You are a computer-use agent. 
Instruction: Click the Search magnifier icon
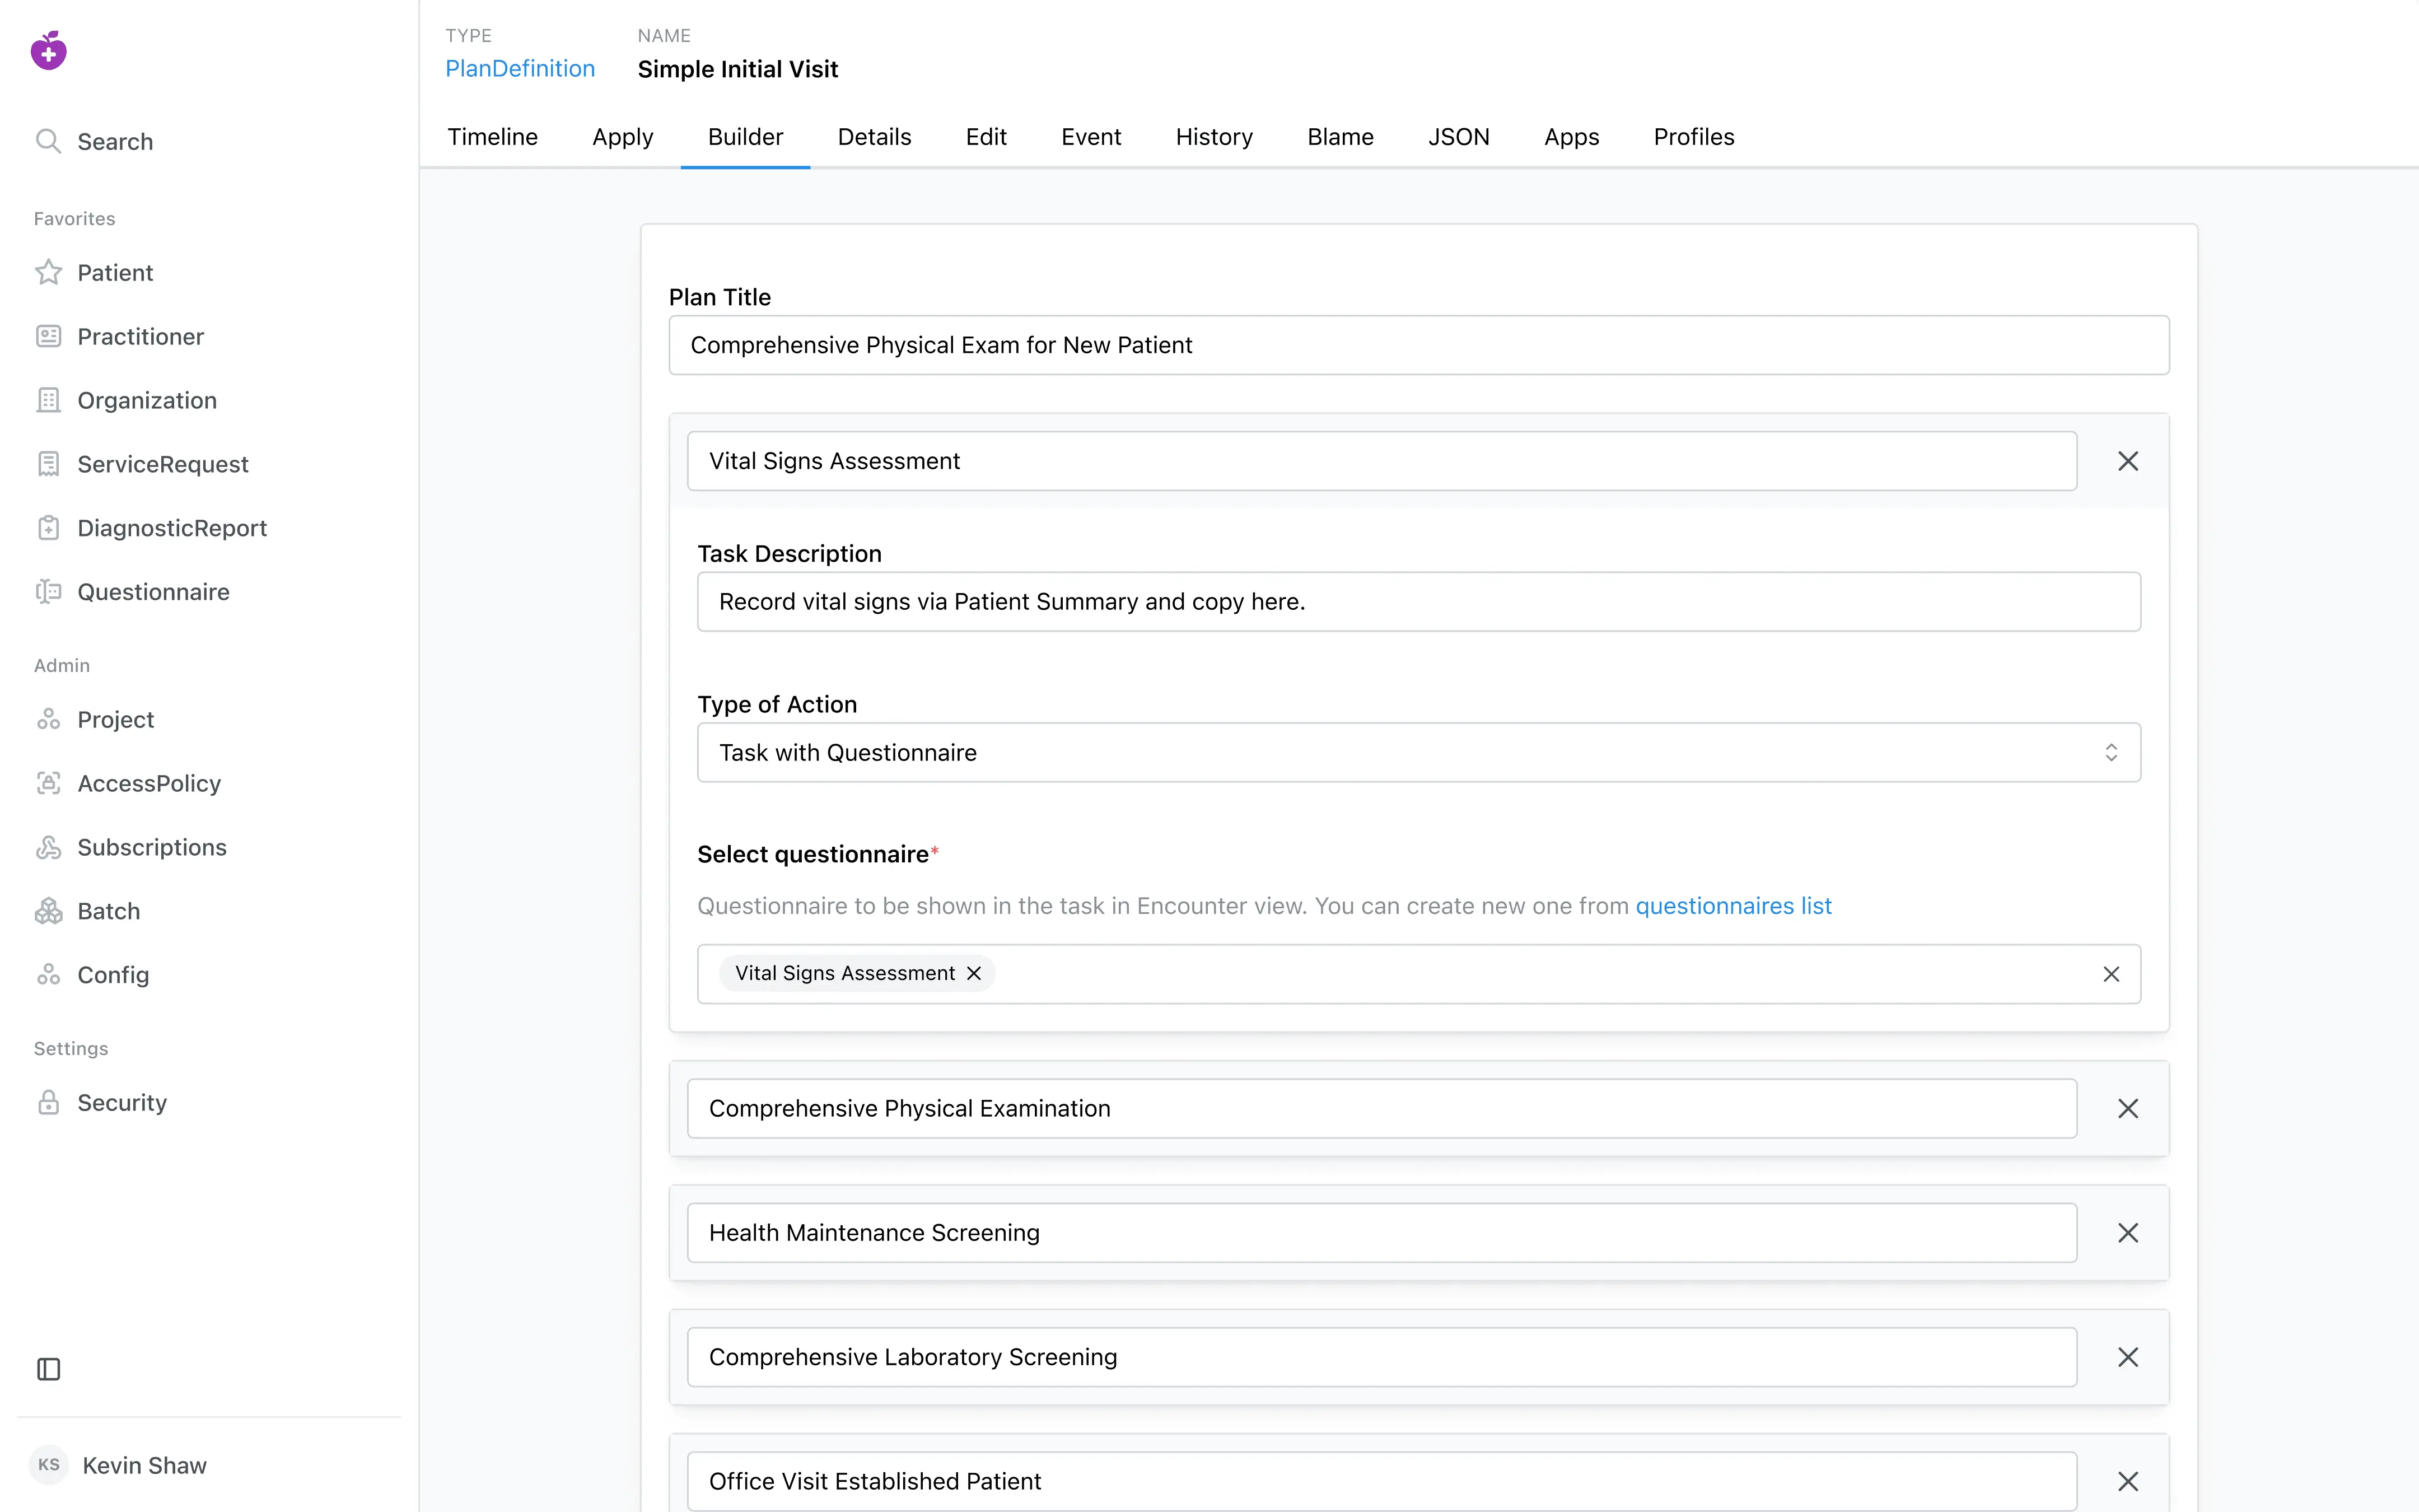click(x=48, y=141)
